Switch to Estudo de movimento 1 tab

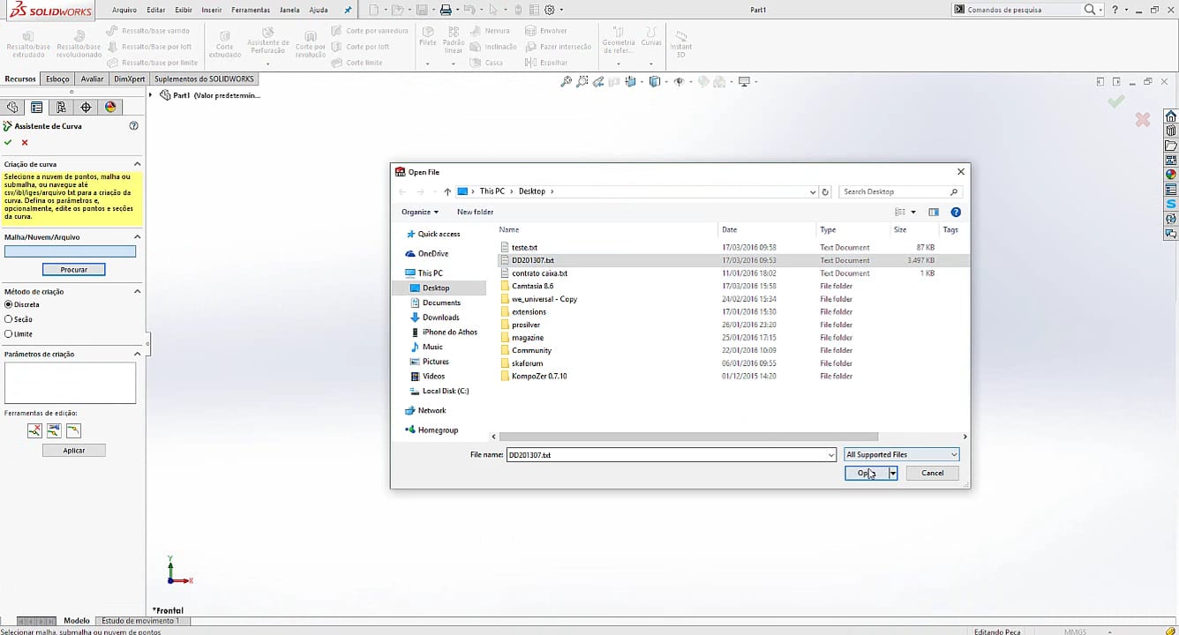click(x=141, y=621)
